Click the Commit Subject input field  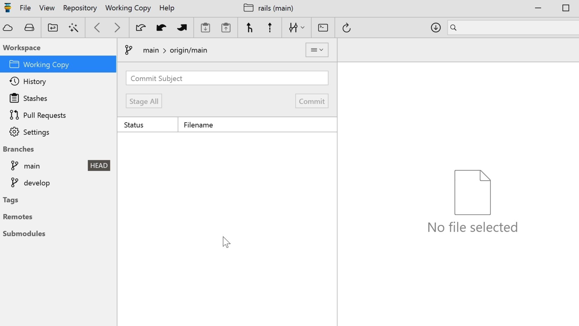(x=227, y=78)
